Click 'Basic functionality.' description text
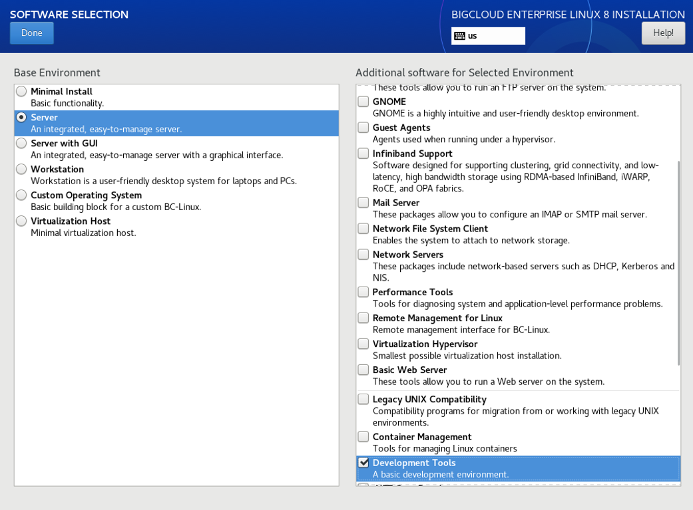Screen dimensions: 693x510 pos(67,103)
